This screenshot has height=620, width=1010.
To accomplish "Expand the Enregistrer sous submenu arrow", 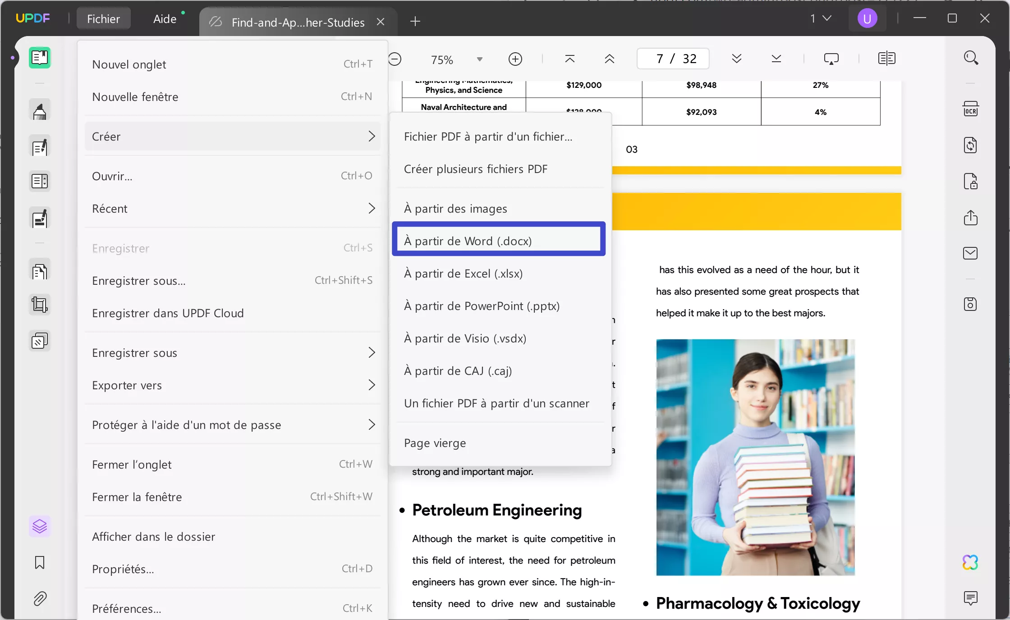I will (x=372, y=353).
